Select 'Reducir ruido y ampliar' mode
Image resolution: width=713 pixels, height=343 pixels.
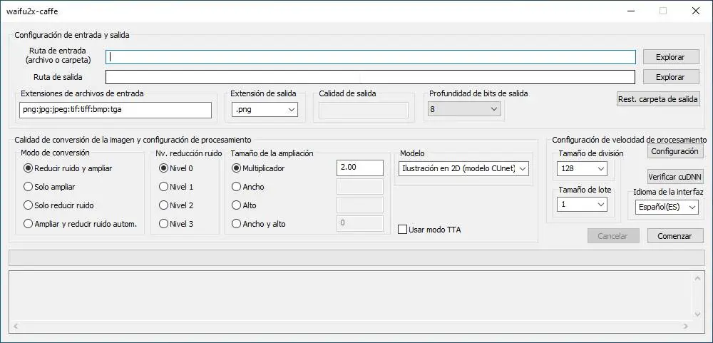coord(68,168)
